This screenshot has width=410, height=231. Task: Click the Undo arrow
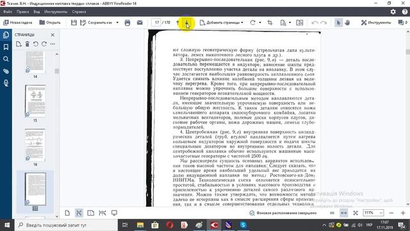(315, 23)
